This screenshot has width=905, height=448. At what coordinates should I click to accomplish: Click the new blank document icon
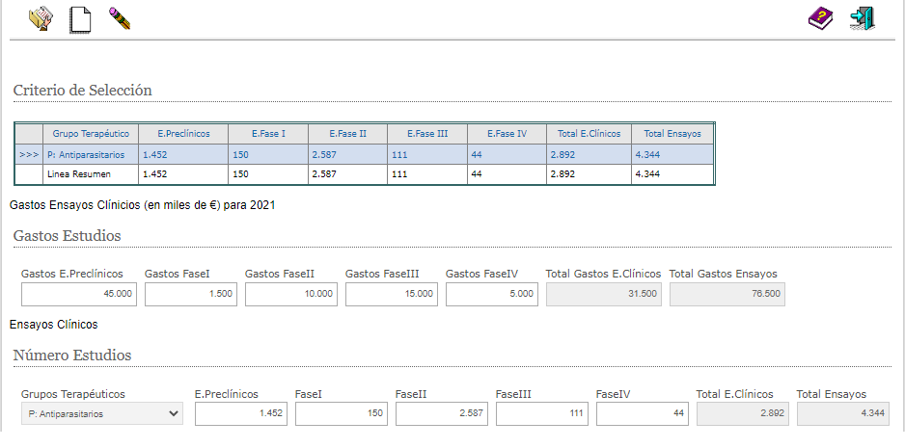80,18
